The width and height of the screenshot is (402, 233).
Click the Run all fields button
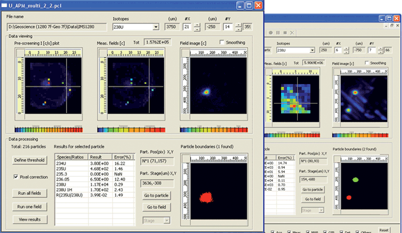[x=30, y=193]
